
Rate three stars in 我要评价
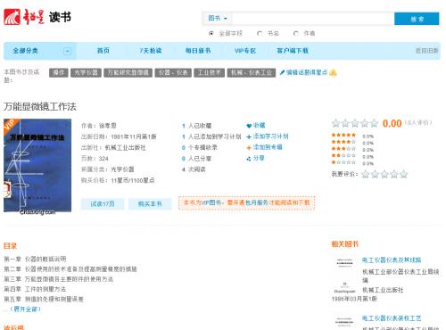pyautogui.click(x=384, y=174)
